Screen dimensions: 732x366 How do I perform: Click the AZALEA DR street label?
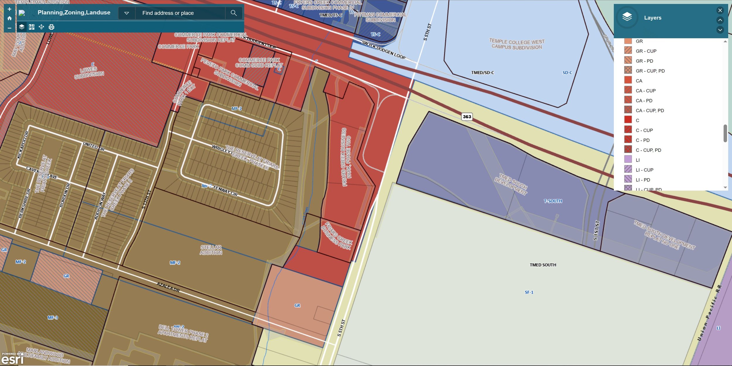tap(168, 287)
